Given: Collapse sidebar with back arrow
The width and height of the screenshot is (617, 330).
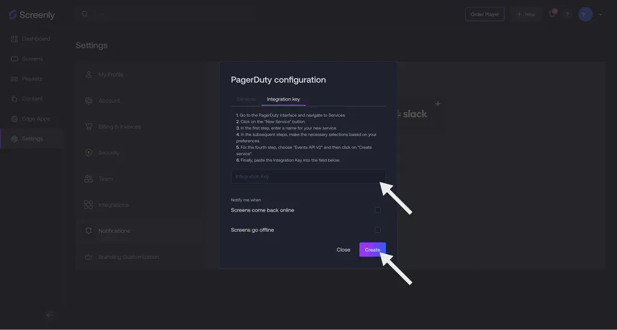Looking at the screenshot, I should coord(50,315).
